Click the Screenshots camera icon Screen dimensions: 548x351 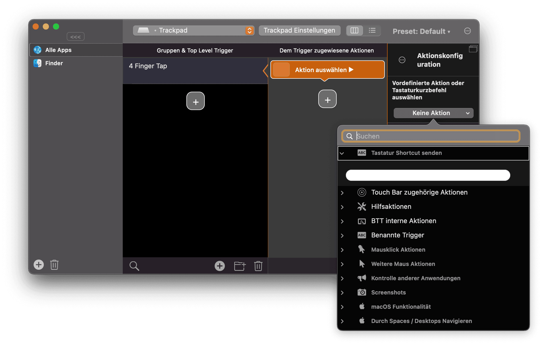click(362, 292)
